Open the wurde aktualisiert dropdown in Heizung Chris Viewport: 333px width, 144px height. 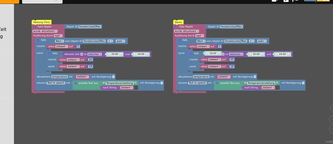(45, 31)
